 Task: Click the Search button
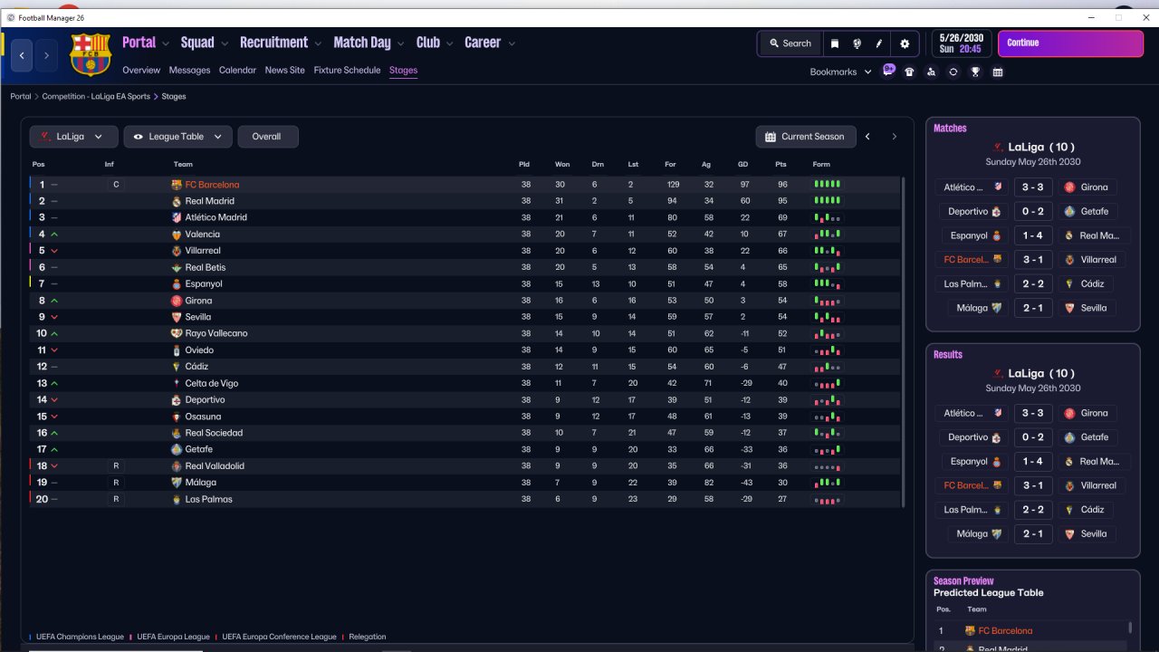pos(790,43)
